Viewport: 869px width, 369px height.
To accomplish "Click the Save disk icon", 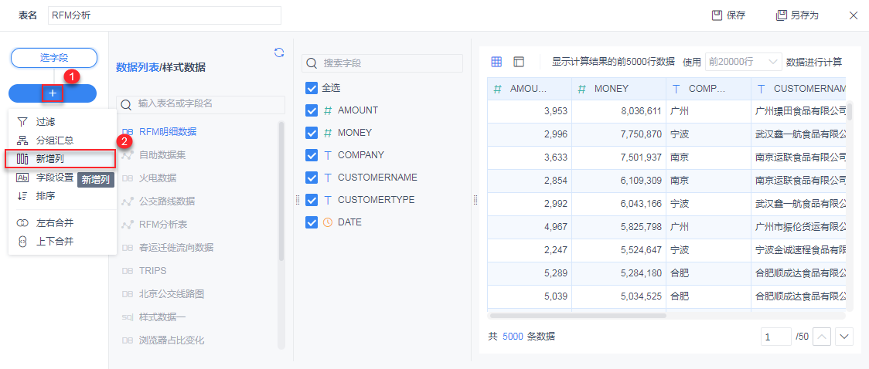I will click(717, 15).
